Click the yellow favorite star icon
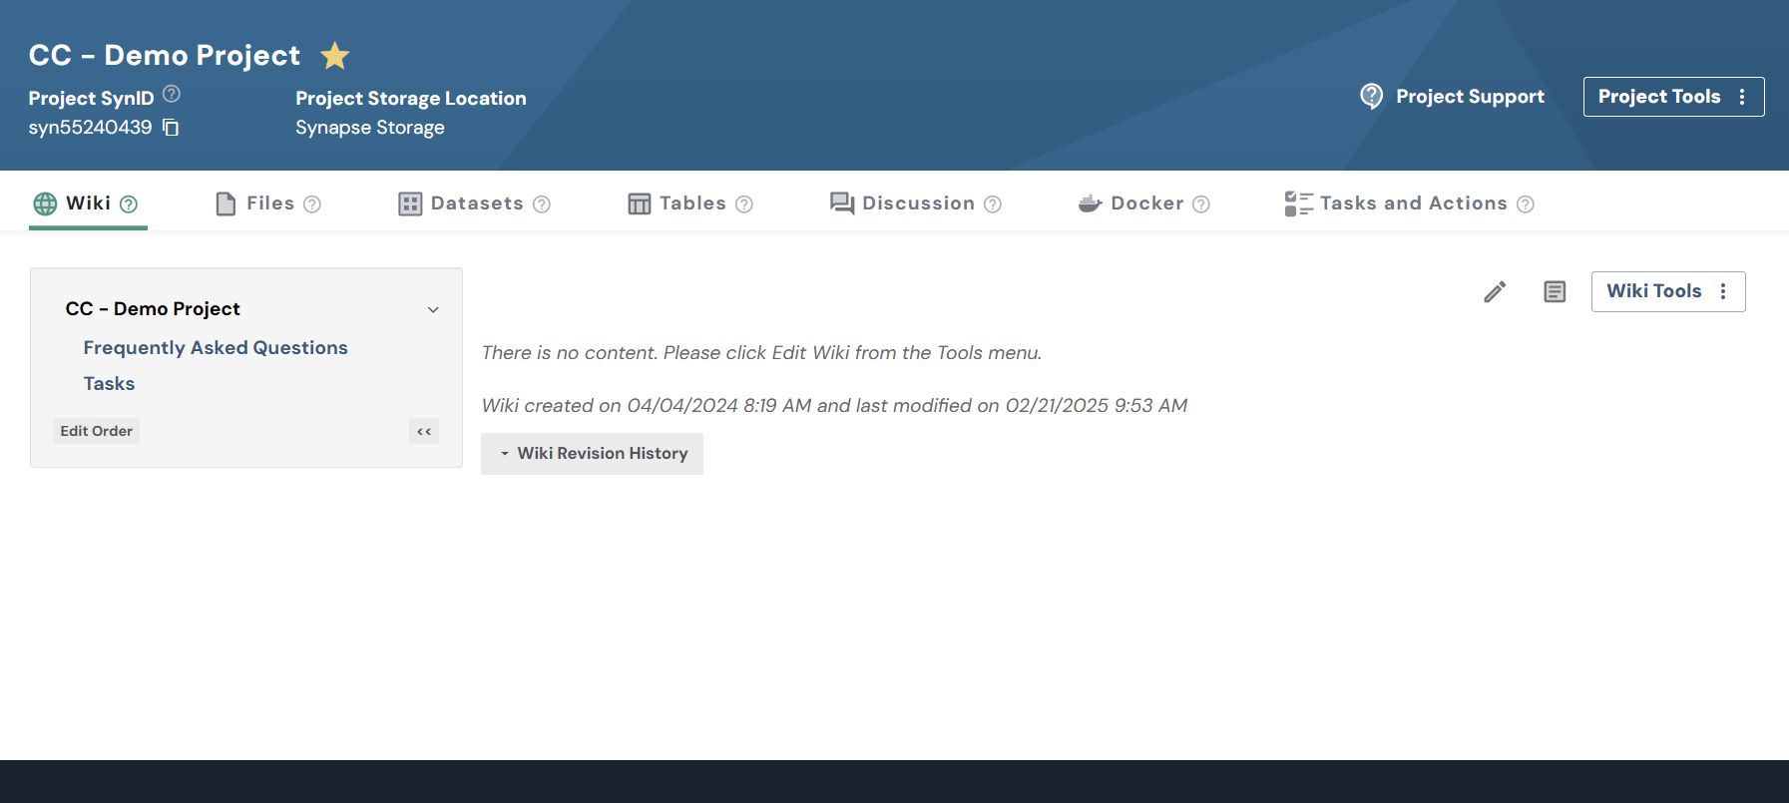1789x803 pixels. click(x=334, y=56)
